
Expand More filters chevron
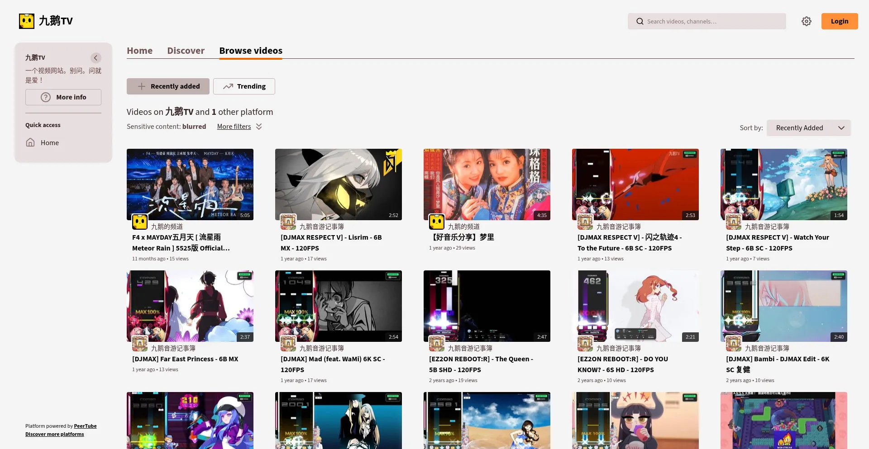pos(259,127)
